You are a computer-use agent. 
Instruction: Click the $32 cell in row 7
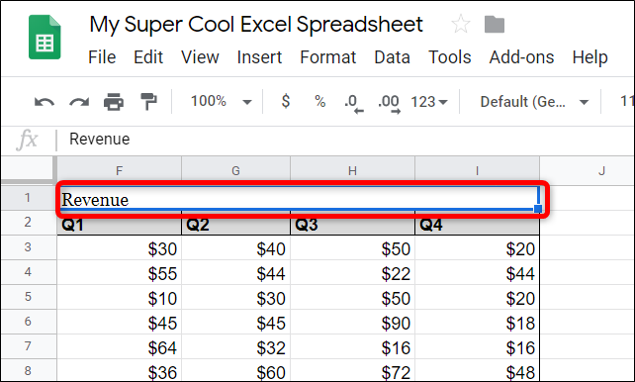pyautogui.click(x=235, y=346)
